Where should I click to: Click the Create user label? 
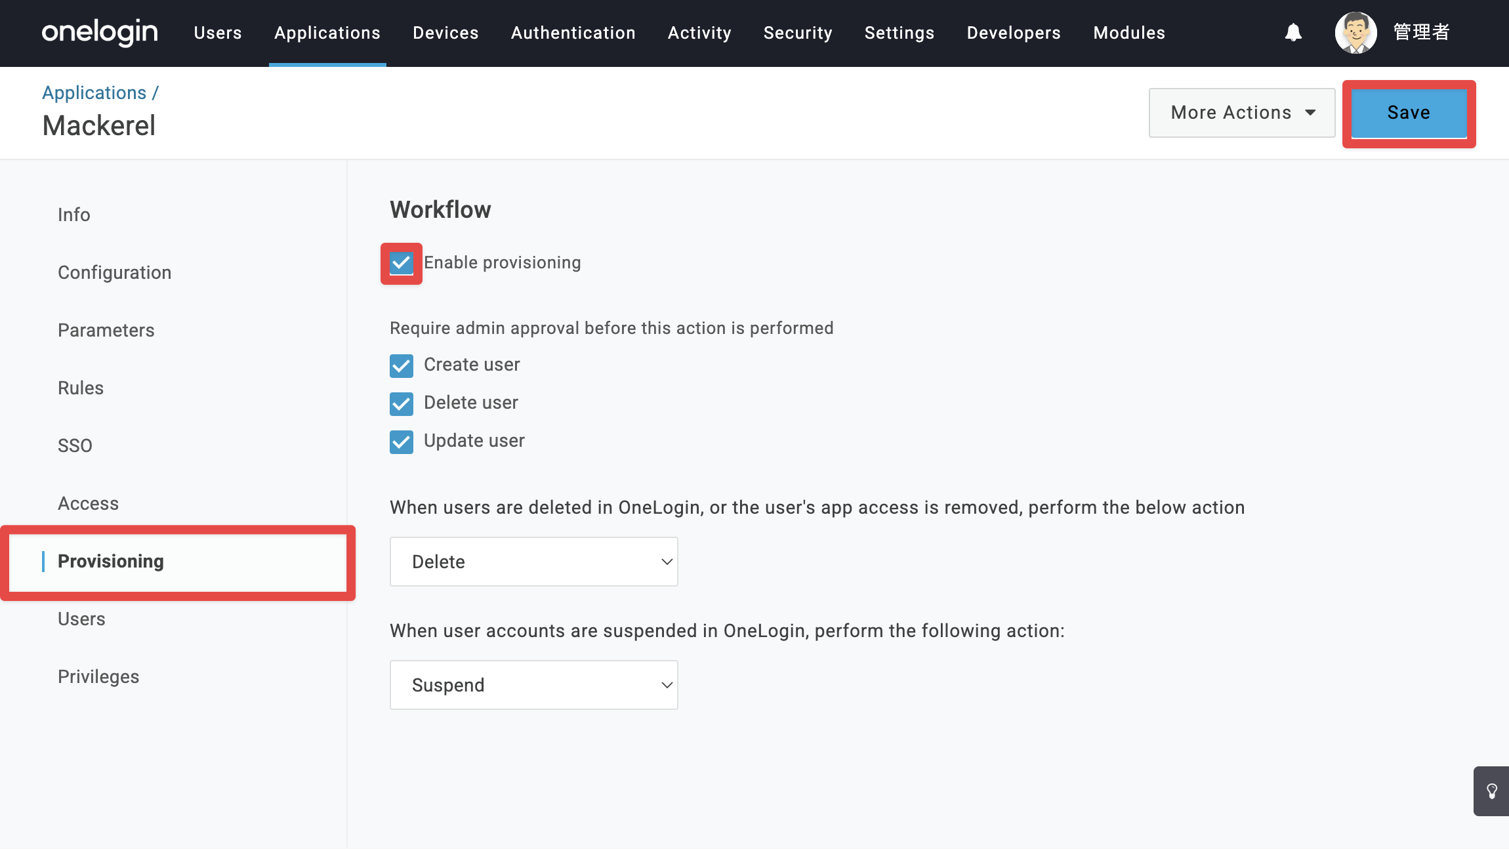tap(472, 365)
